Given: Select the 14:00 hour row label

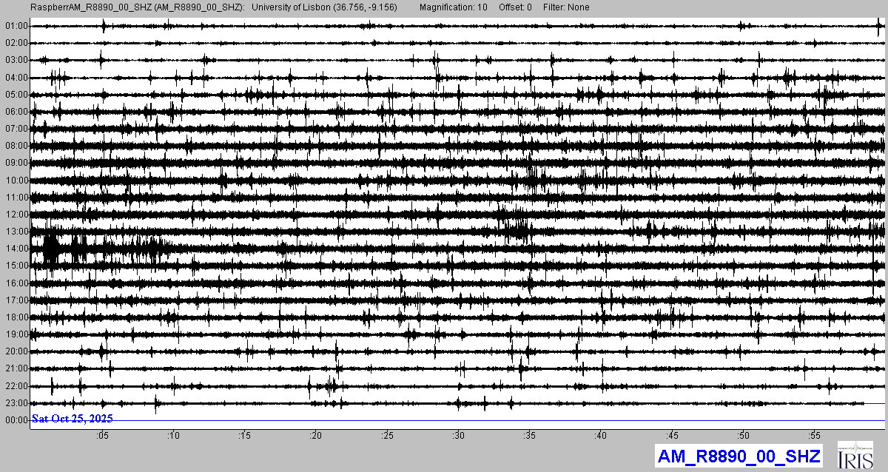Looking at the screenshot, I should pyautogui.click(x=16, y=249).
